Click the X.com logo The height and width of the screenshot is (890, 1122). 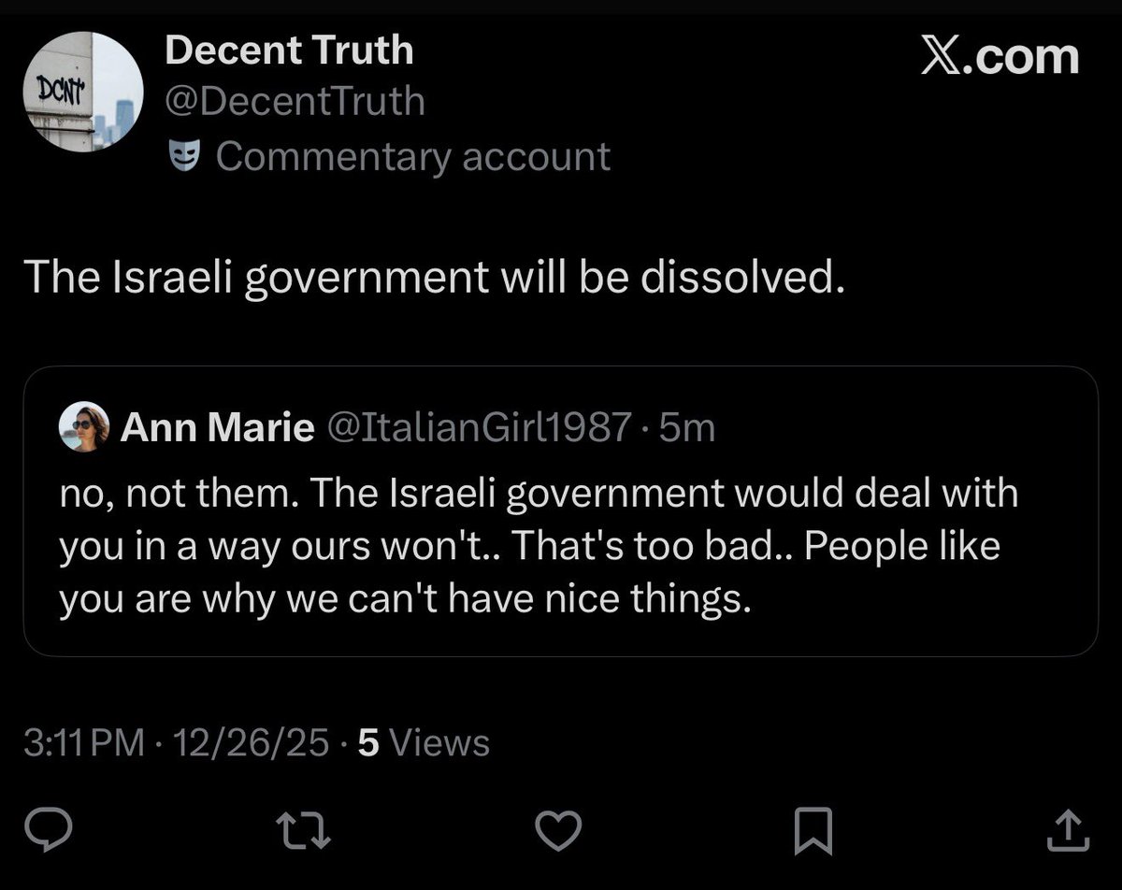(x=999, y=56)
